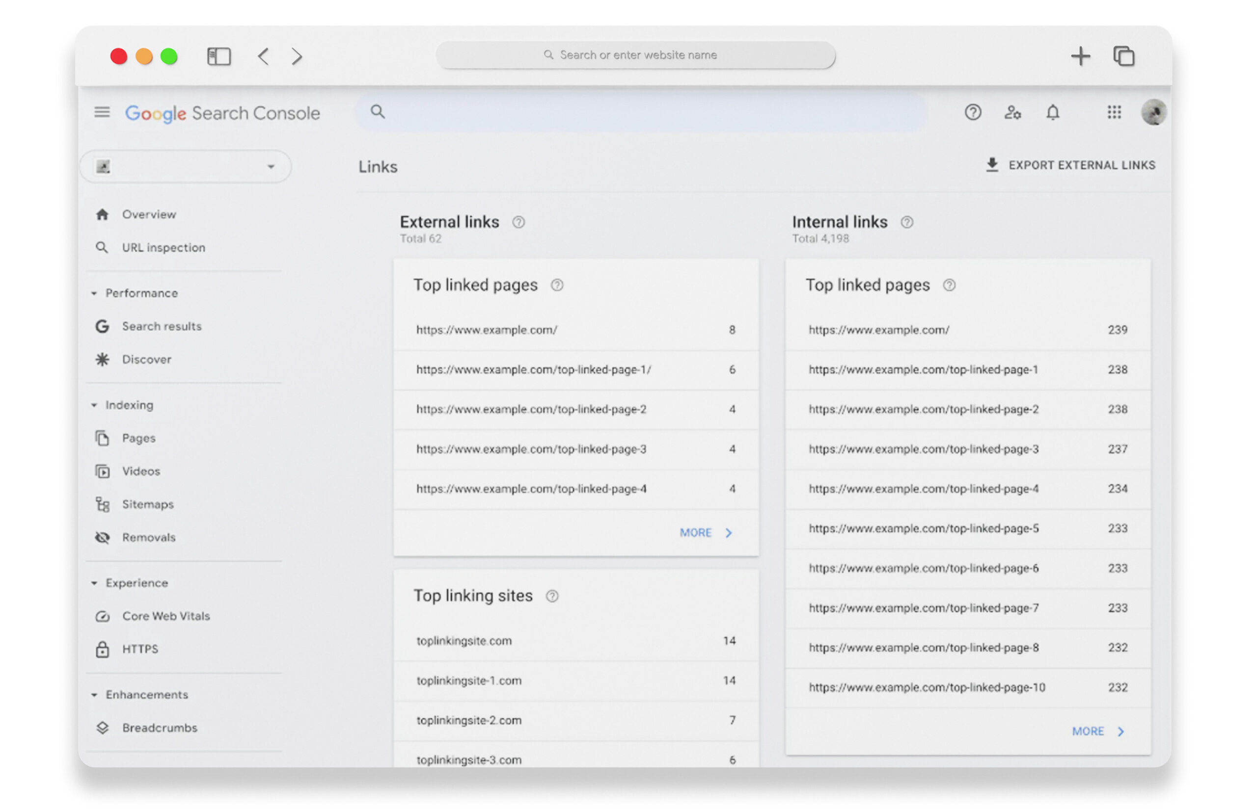Open URL inspection in the sidebar
Screen dimensions: 1257x809
pos(164,247)
